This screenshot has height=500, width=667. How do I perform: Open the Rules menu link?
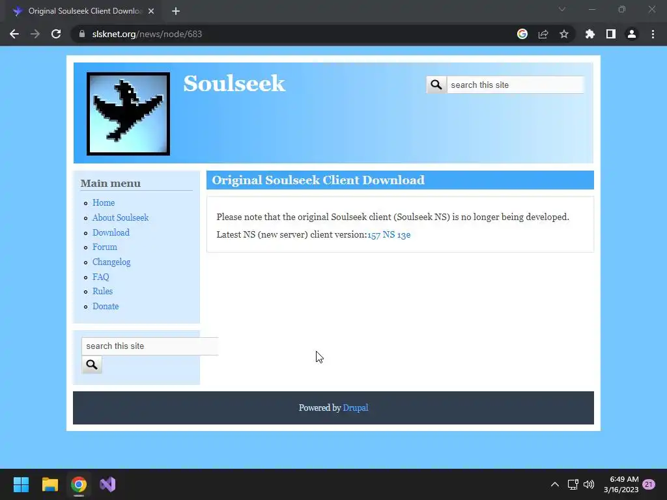pyautogui.click(x=102, y=291)
